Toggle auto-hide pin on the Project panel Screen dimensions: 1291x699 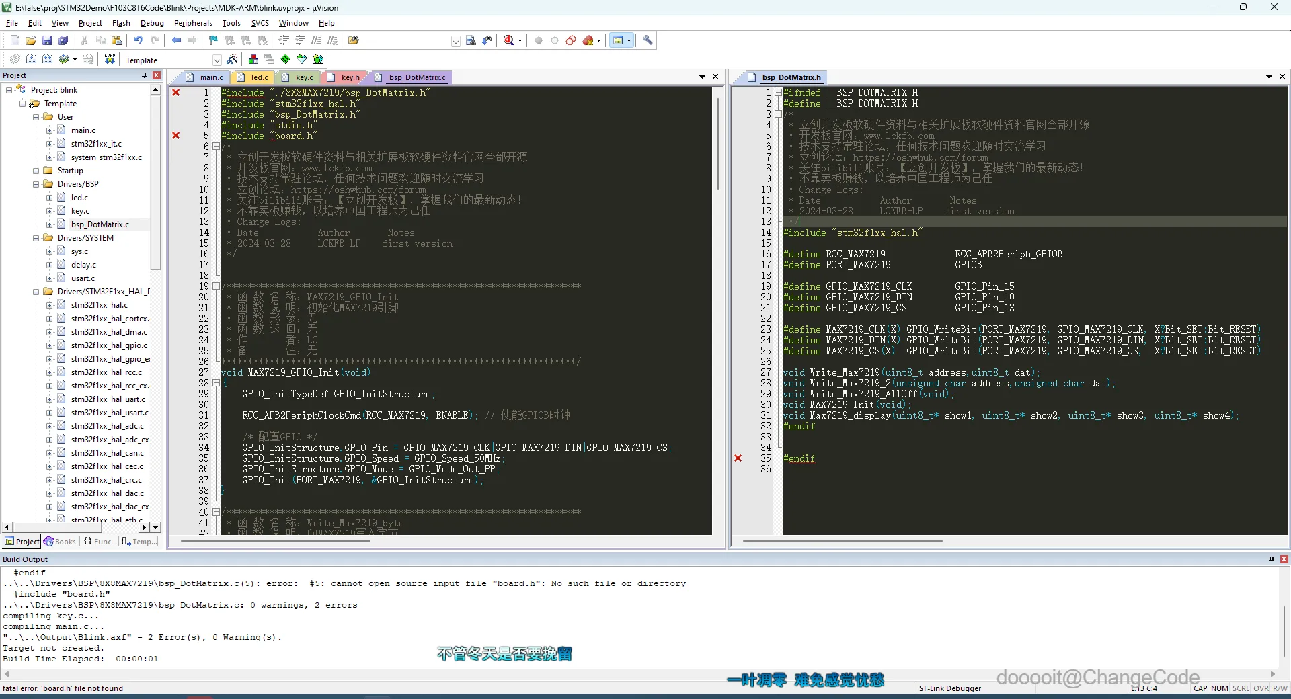[x=144, y=75]
